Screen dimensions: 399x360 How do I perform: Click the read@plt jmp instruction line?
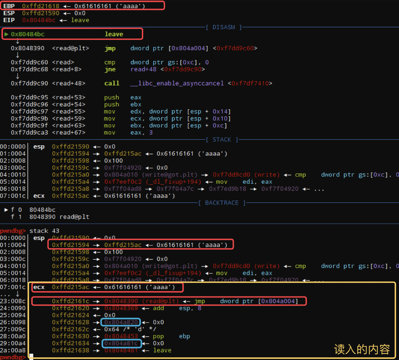coord(134,48)
